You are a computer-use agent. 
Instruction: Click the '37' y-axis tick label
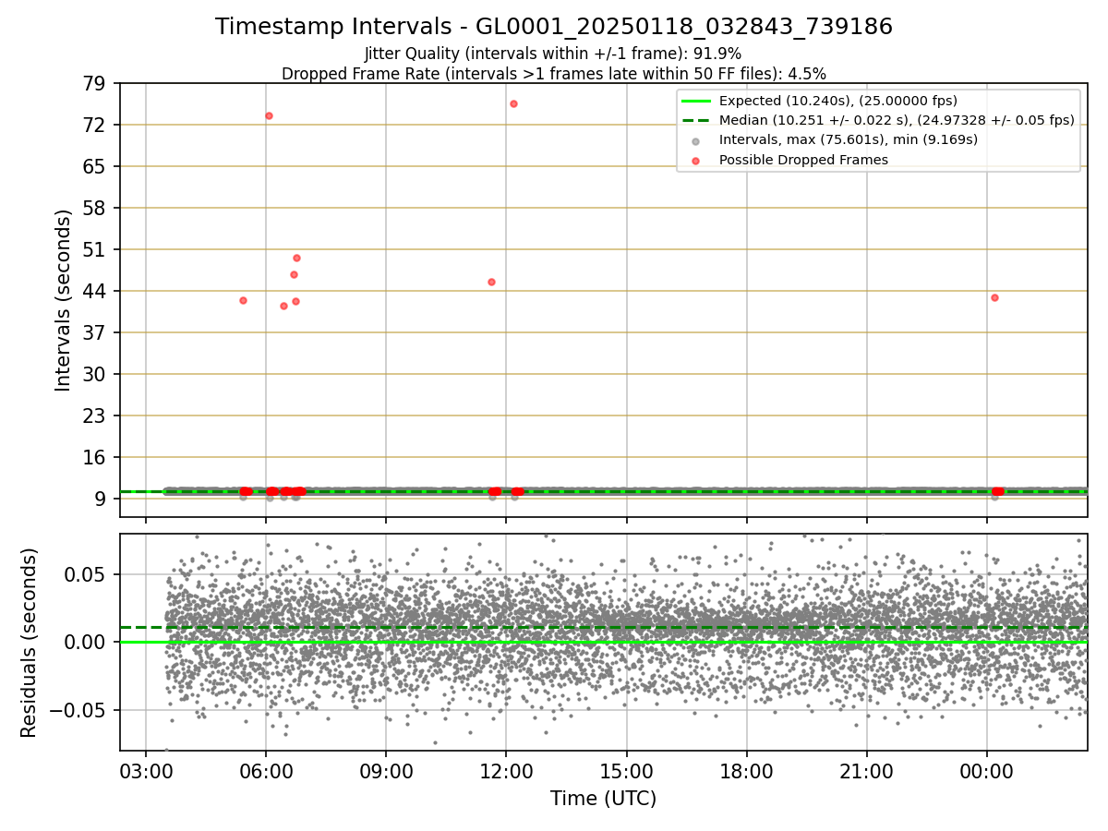(x=96, y=332)
